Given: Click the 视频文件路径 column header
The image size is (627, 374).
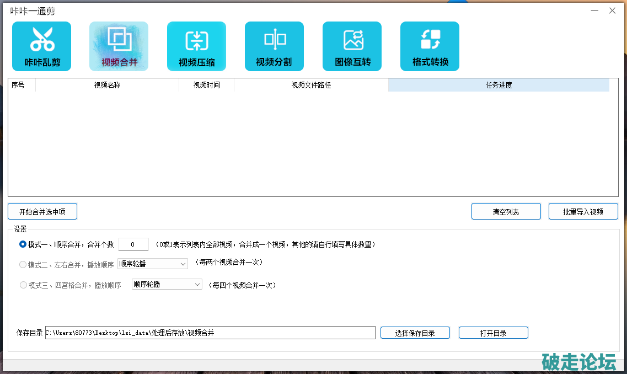Looking at the screenshot, I should click(311, 86).
